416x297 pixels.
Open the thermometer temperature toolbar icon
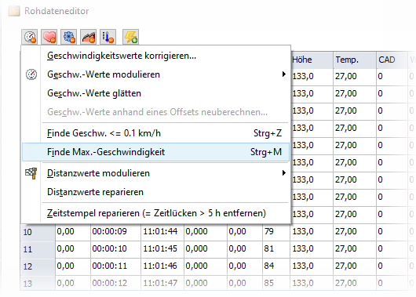click(x=108, y=37)
